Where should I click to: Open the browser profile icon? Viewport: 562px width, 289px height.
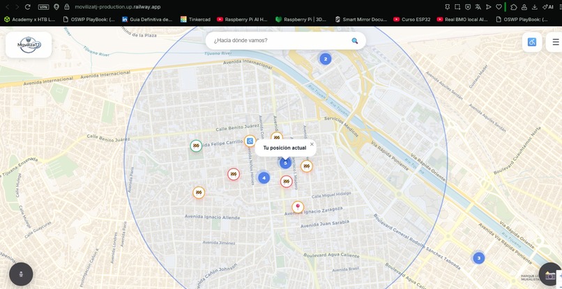click(x=524, y=7)
